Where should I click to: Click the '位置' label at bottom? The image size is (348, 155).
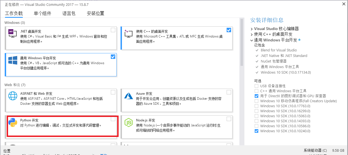coord(7,151)
